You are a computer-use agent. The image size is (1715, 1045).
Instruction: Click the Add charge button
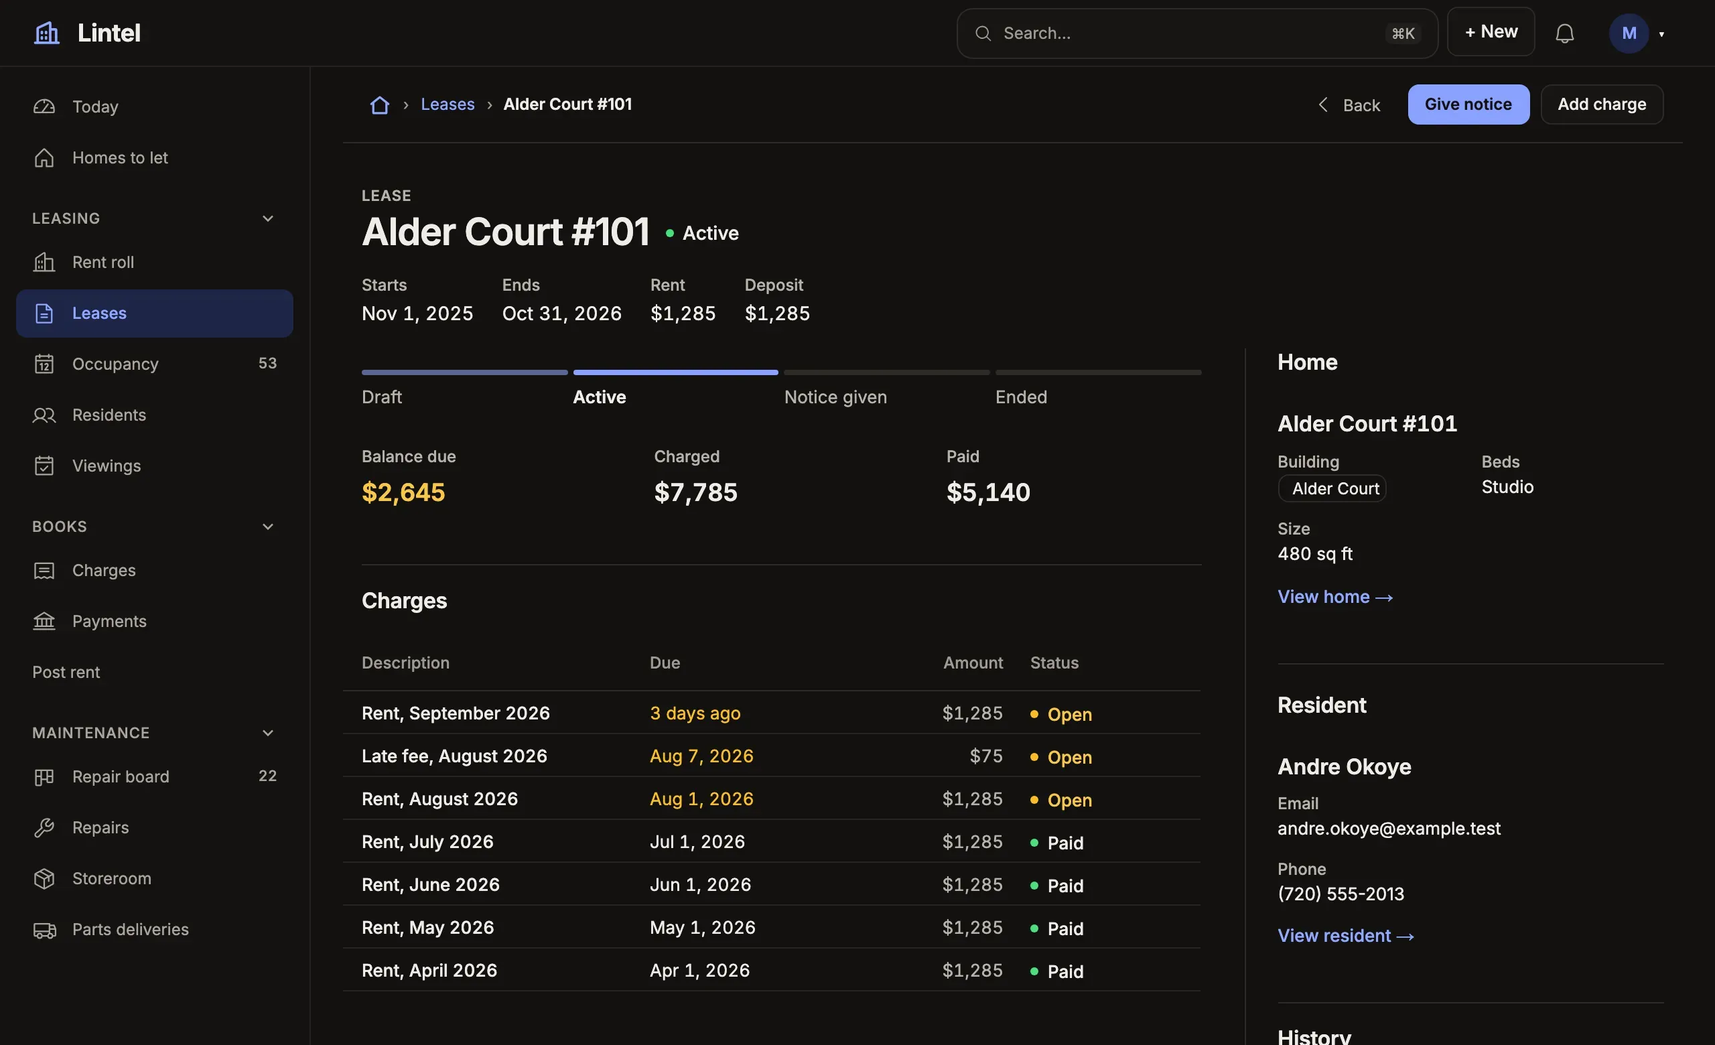[x=1602, y=104]
